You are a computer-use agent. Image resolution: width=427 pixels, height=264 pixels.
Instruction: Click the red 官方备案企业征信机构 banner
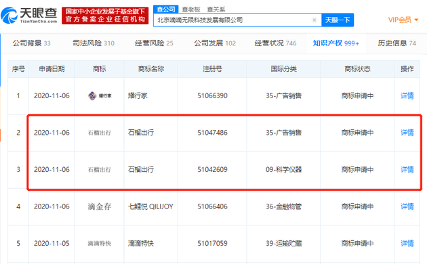coord(105,16)
